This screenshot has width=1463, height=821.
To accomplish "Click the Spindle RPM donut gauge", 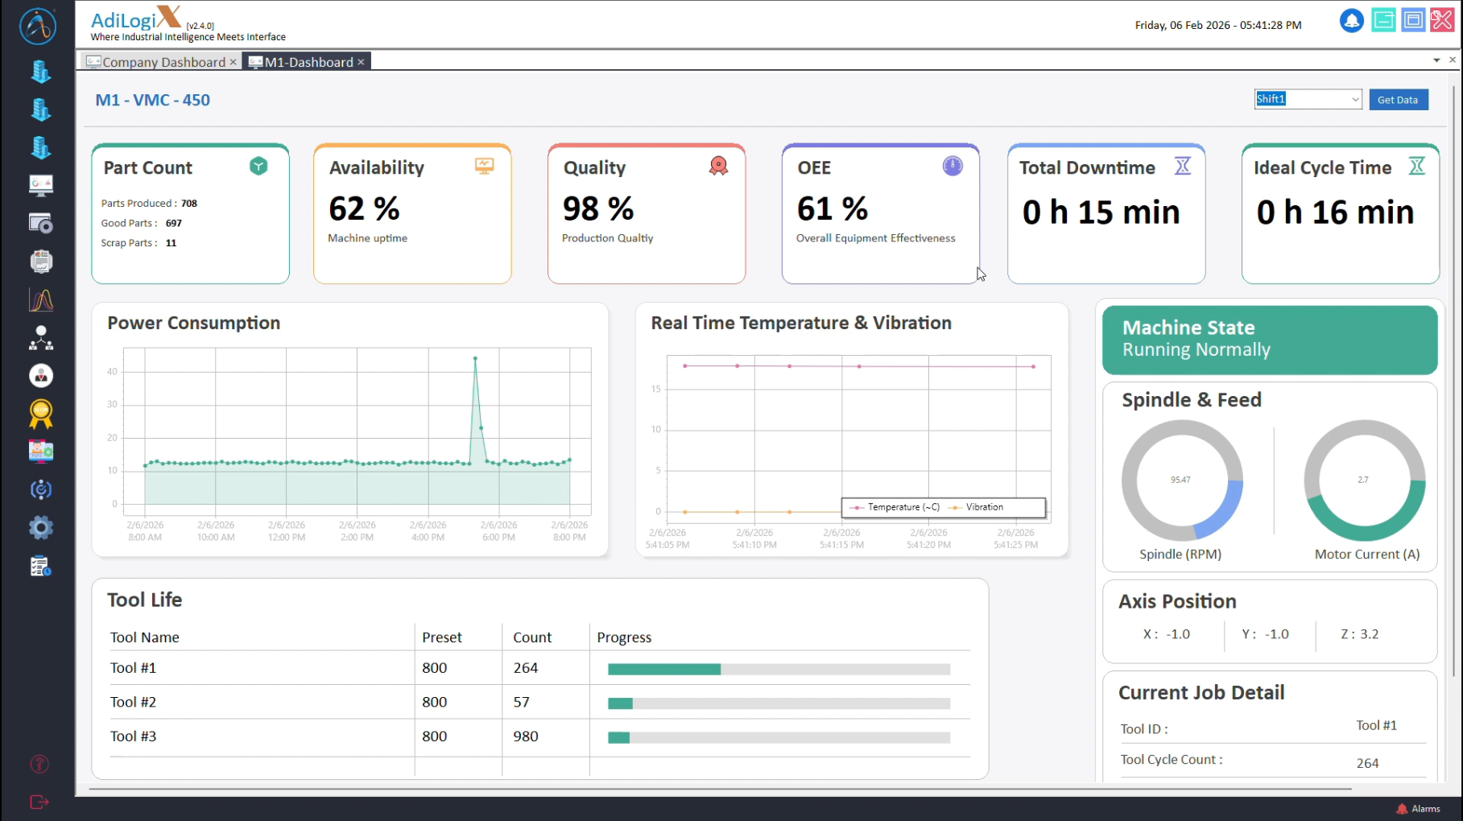I will 1181,481.
